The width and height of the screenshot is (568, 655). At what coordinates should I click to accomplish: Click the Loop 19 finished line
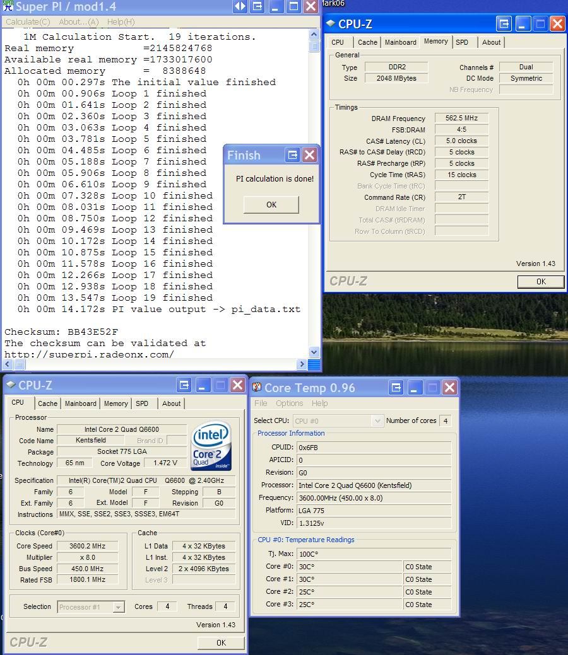click(x=115, y=298)
